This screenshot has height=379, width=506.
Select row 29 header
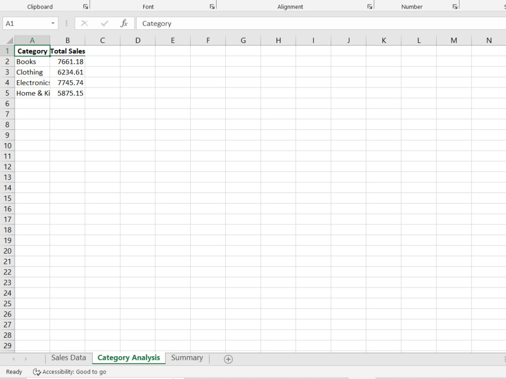point(7,346)
